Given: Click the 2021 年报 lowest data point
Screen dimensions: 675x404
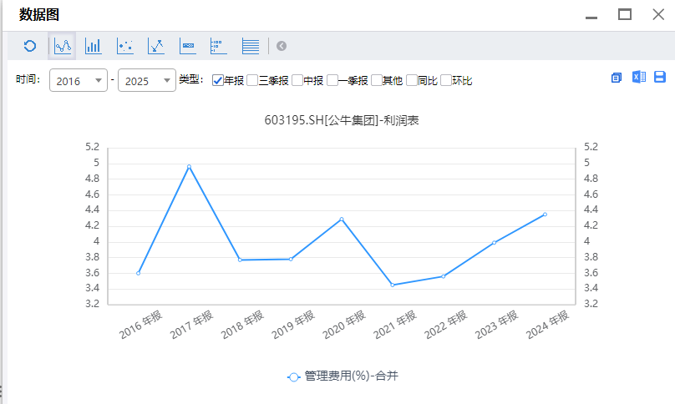Looking at the screenshot, I should [x=392, y=285].
